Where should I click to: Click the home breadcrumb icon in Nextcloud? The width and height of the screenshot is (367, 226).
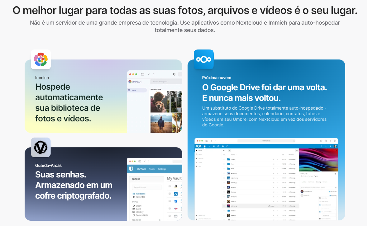click(x=224, y=150)
